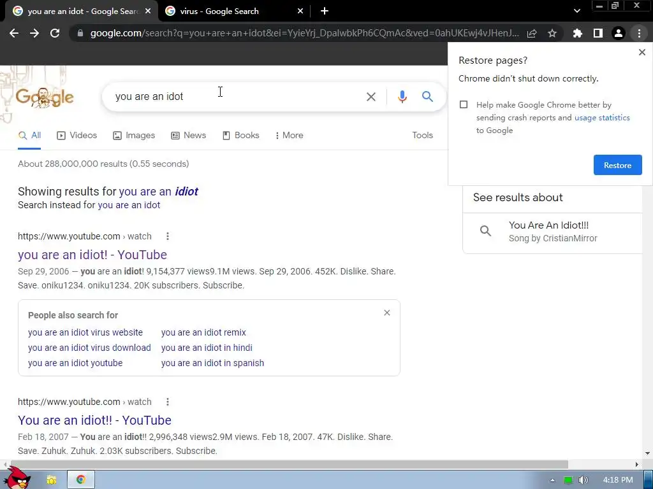Switch to Videos results
653x489 pixels.
[77, 135]
